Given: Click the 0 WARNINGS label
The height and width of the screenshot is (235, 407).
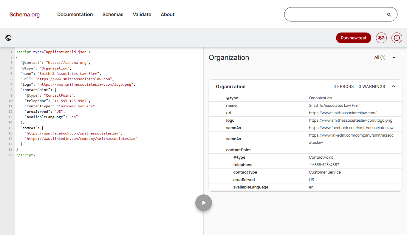Looking at the screenshot, I should point(372,86).
